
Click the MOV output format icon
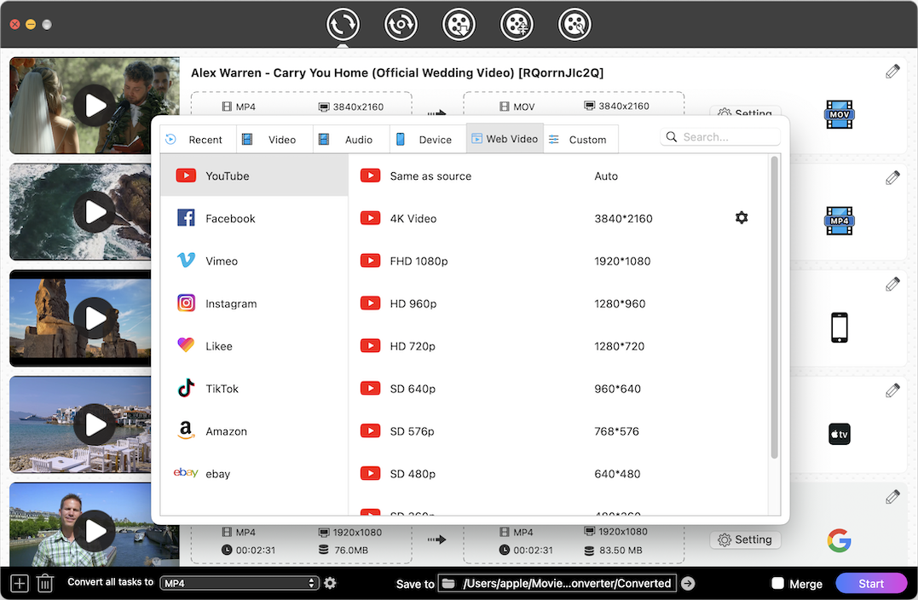tap(839, 114)
